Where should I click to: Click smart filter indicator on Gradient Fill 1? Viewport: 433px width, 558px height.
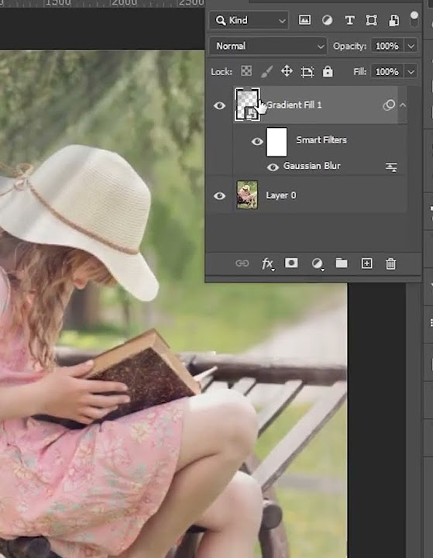[389, 105]
